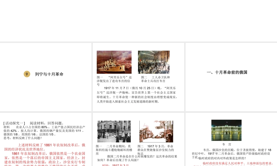Select caption 图一 “阿芙乐尔号”巡洋舰发出了进攻冬宫的信号
The height and width of the screenshot is (166, 277).
click(x=114, y=81)
